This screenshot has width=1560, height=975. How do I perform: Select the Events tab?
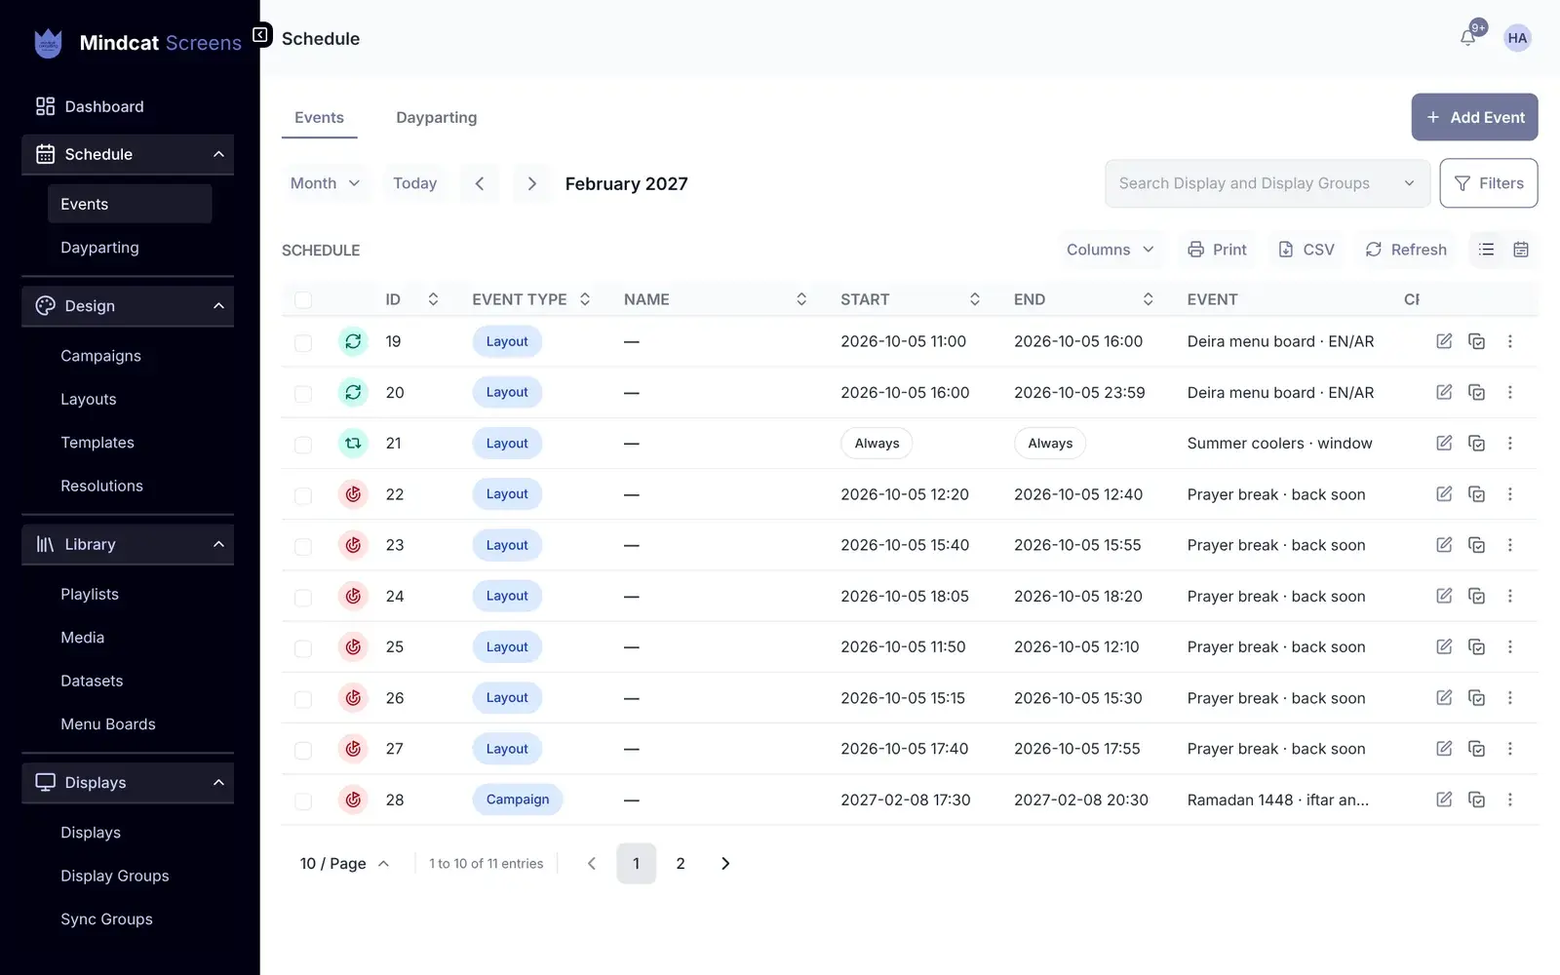click(319, 117)
